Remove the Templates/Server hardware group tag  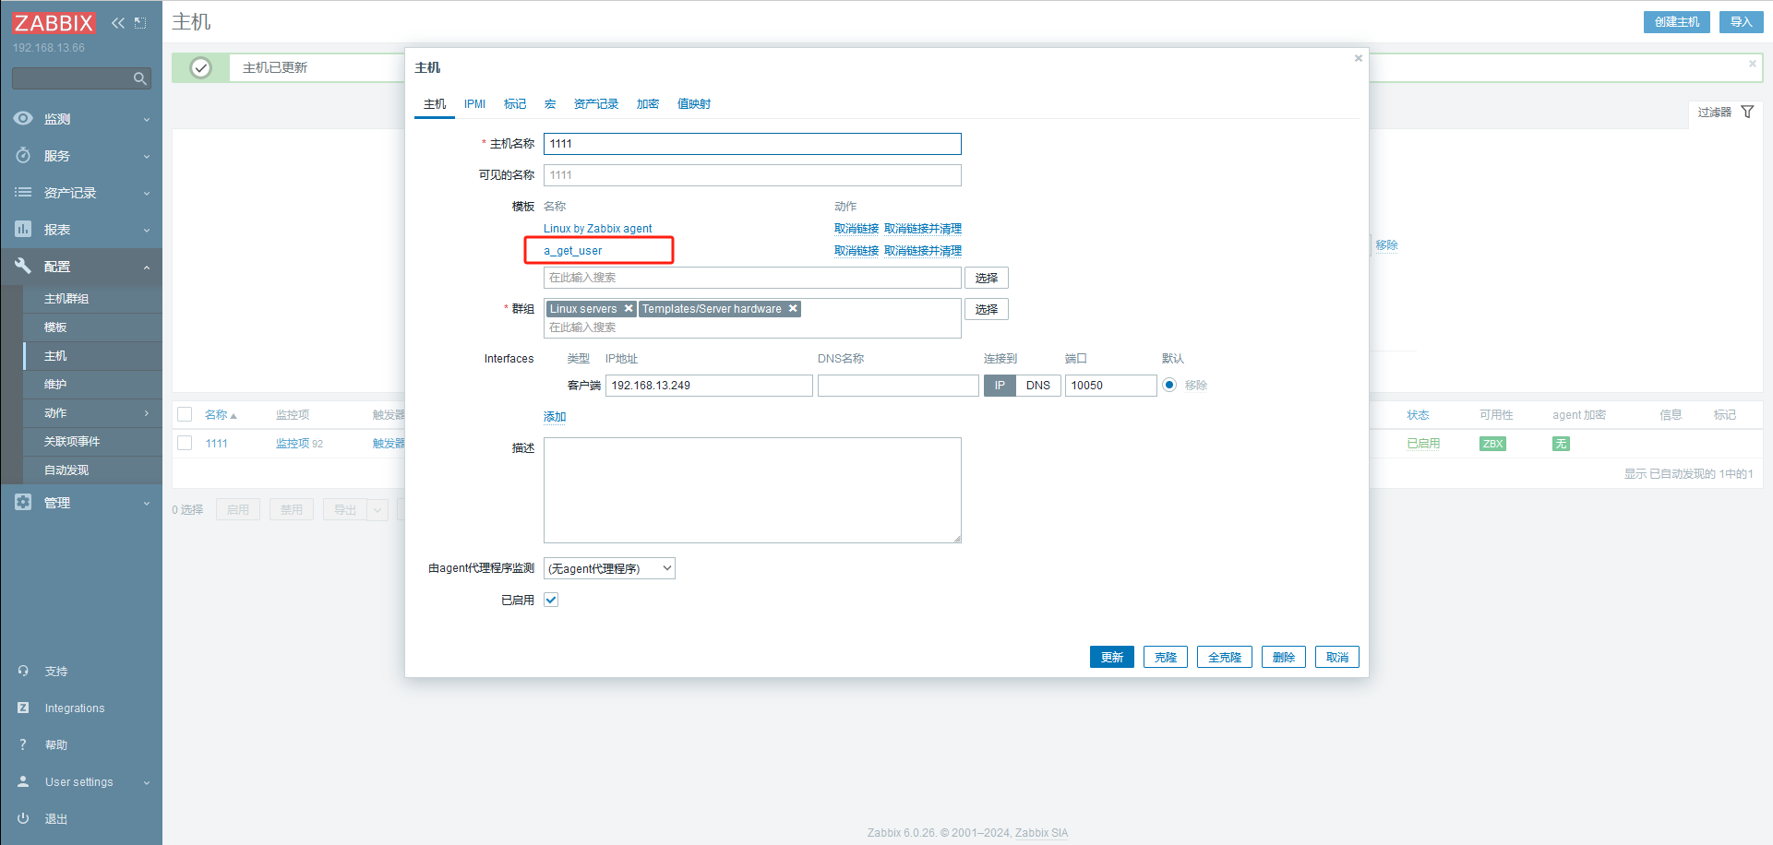pyautogui.click(x=793, y=309)
